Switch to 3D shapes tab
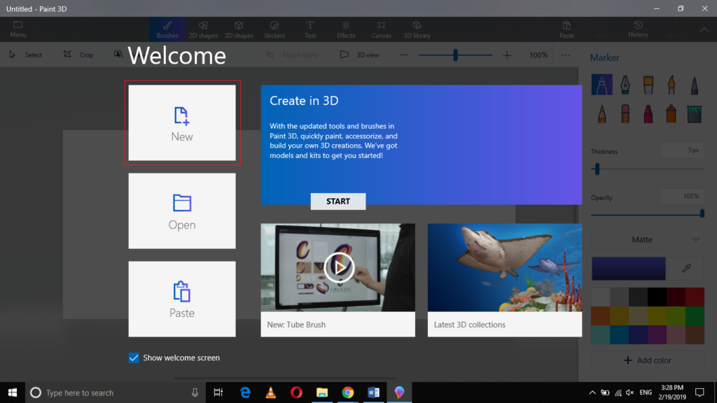 coord(239,29)
